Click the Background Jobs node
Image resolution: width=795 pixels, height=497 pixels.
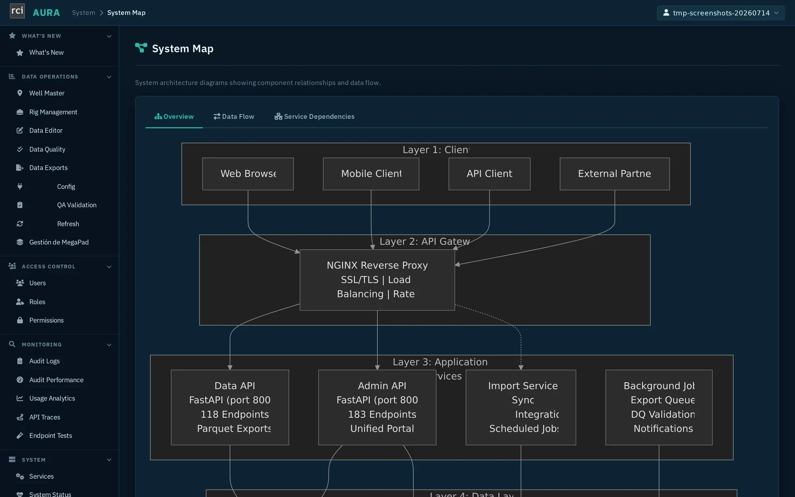659,408
